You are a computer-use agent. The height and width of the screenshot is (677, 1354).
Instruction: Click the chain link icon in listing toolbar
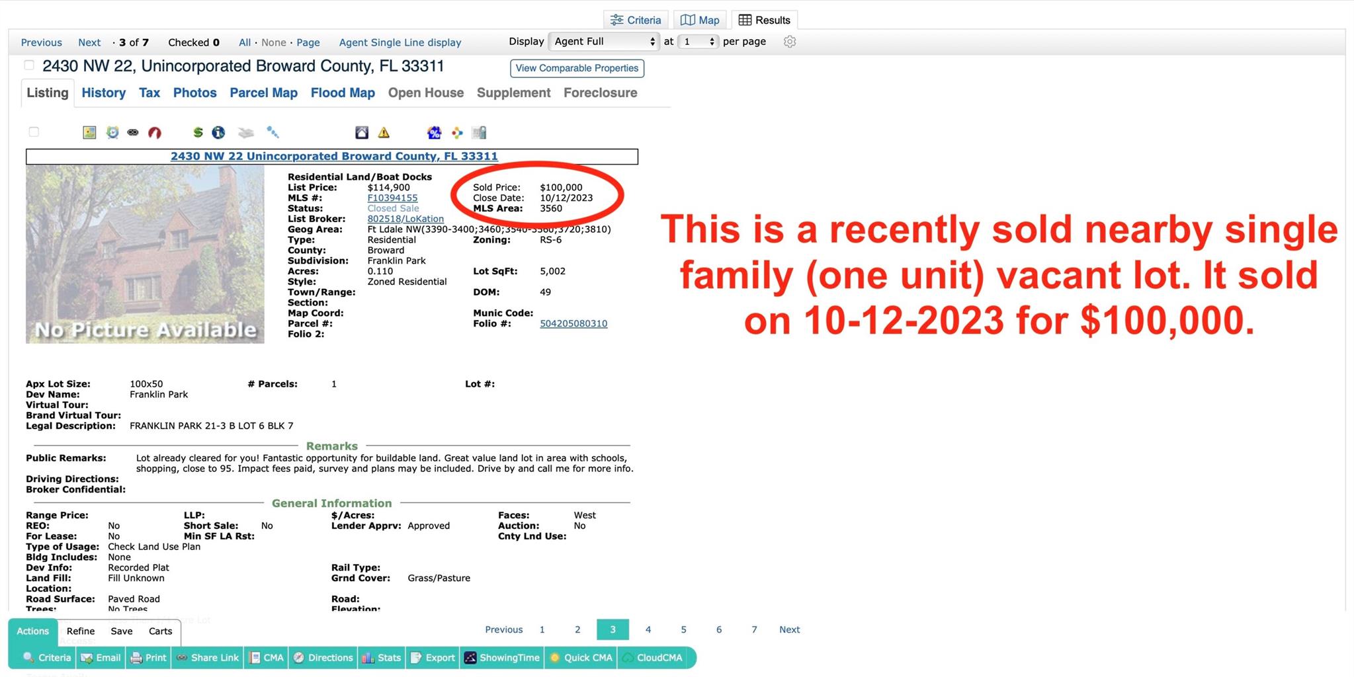click(133, 132)
